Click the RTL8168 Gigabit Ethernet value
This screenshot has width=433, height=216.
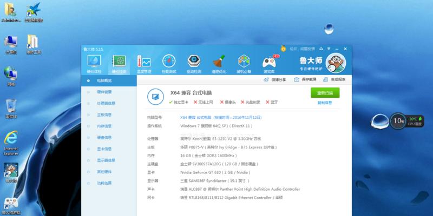pyautogui.click(x=232, y=198)
